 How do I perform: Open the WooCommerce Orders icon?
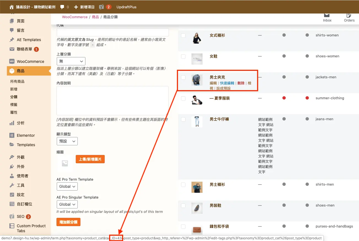(x=349, y=17)
